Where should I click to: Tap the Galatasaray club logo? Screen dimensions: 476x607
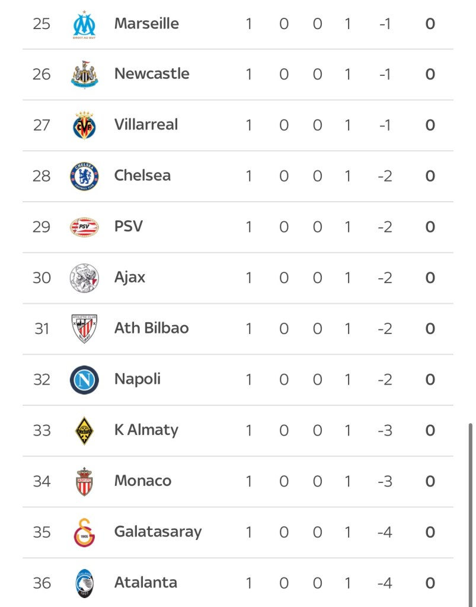click(x=84, y=532)
